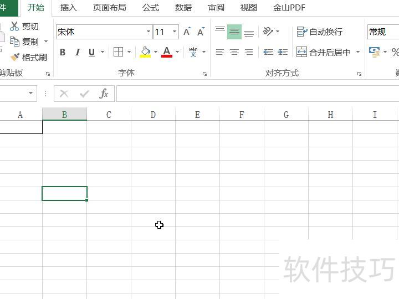Decrease indent
The height and width of the screenshot is (299, 399).
point(268,52)
